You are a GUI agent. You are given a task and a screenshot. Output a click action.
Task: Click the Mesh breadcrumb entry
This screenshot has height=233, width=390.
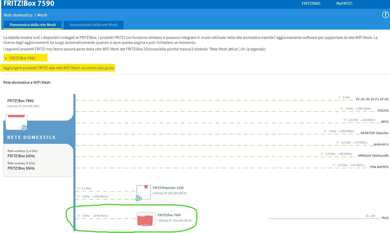[x=42, y=15]
